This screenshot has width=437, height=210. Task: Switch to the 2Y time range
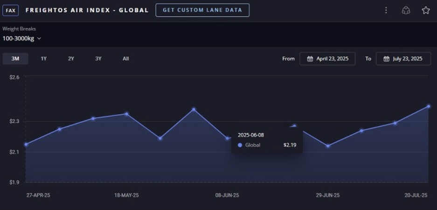tap(71, 58)
